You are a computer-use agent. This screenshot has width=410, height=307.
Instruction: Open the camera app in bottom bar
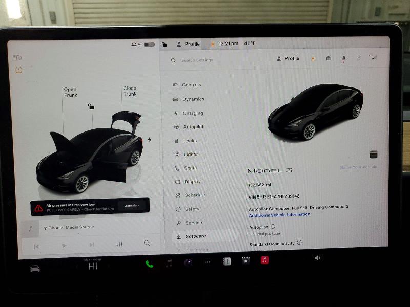[x=188, y=262]
